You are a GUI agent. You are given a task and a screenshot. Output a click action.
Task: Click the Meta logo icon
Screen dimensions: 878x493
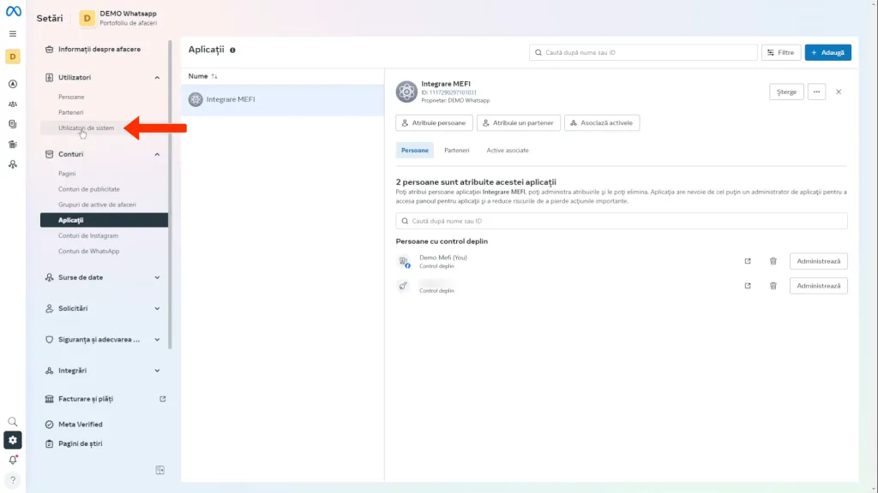tap(13, 11)
